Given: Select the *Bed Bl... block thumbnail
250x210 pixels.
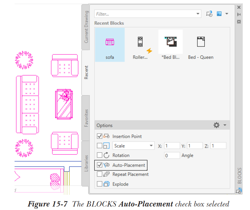Looking at the screenshot, I should [x=171, y=45].
